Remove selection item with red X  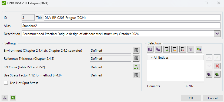(217, 66)
